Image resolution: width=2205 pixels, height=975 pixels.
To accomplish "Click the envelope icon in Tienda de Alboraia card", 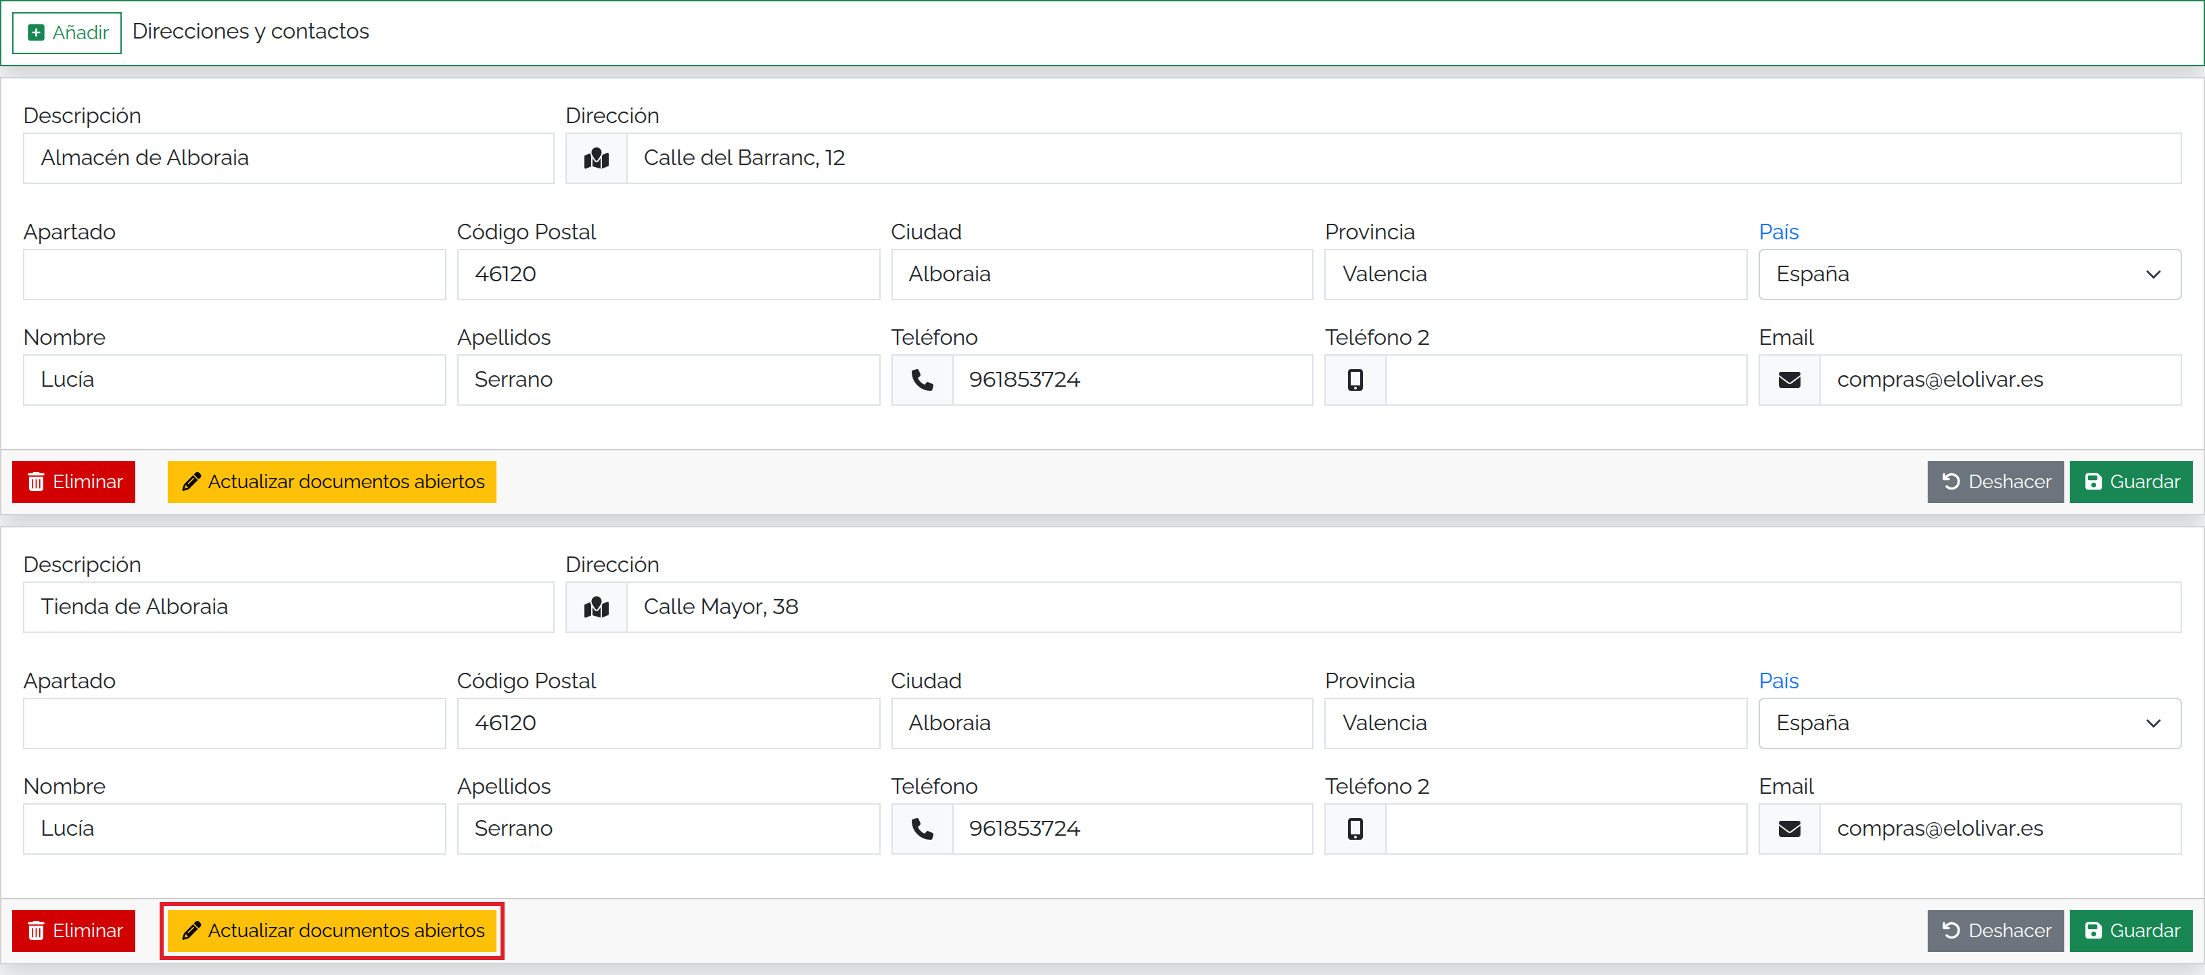I will 1790,829.
